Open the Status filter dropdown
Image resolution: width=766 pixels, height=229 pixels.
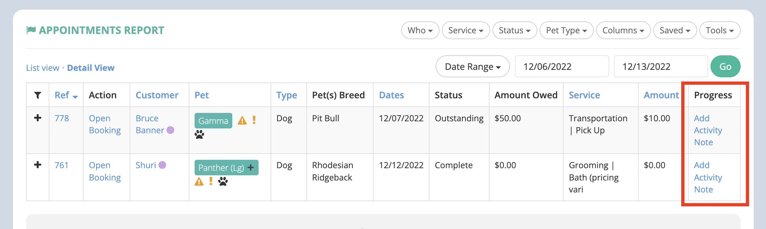pos(515,30)
